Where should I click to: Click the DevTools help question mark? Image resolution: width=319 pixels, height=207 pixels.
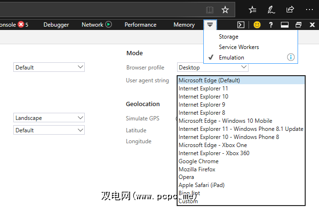pos(271,25)
